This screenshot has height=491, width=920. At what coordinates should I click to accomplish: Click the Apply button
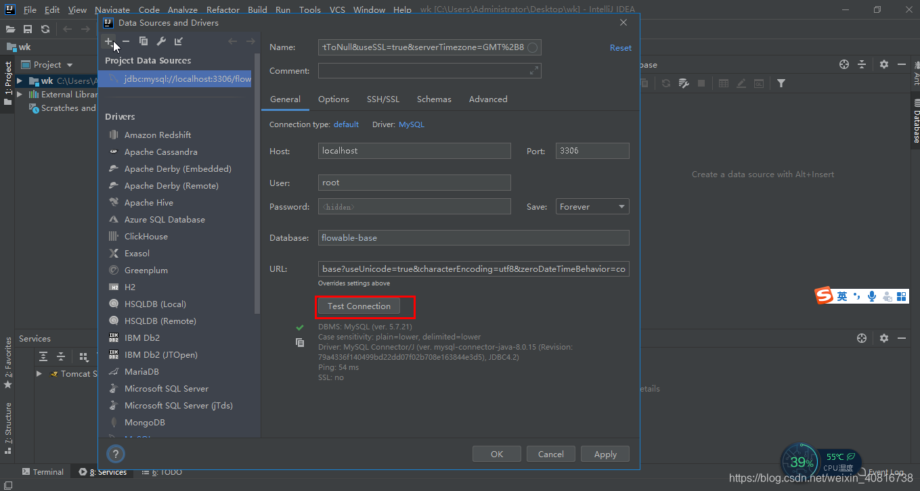[605, 454]
